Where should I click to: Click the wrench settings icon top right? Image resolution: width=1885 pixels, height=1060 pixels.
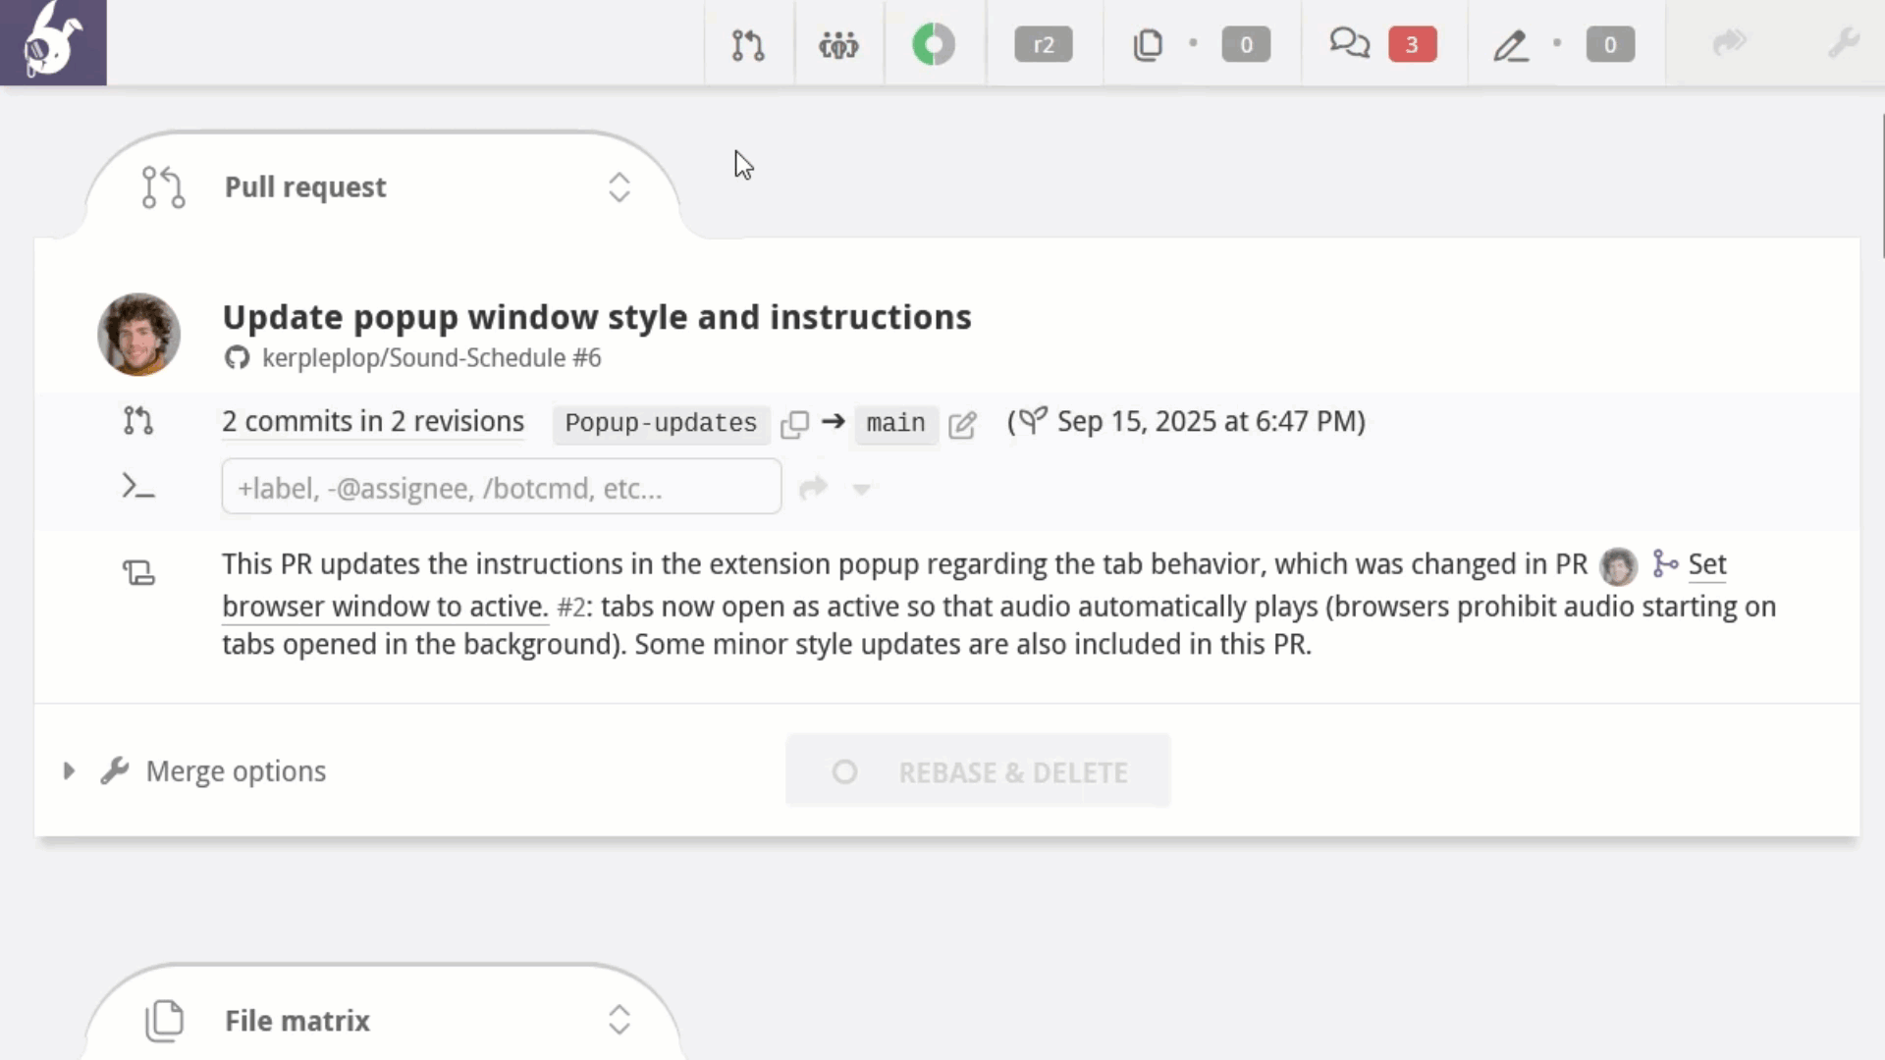[x=1843, y=44]
